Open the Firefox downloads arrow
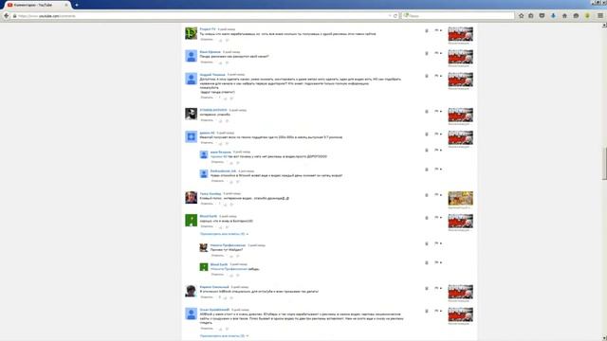Image resolution: width=607 pixels, height=341 pixels. [x=553, y=16]
